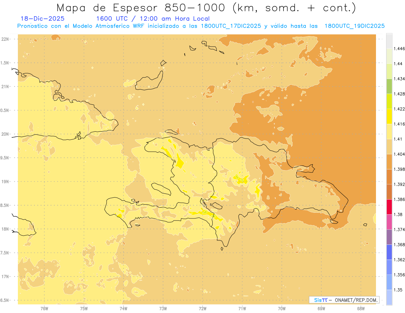
Task: Click the colorbar value '1.368'
Action: (x=399, y=245)
